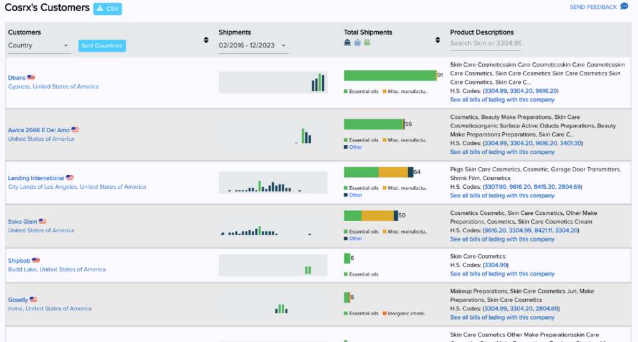Viewport: 638px width, 342px height.
Task: Click Soko Glam shipments history chart
Action: (x=273, y=226)
